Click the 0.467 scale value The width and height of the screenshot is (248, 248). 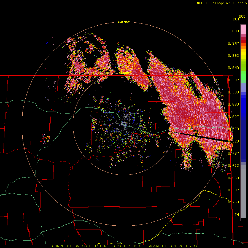pos(233,153)
